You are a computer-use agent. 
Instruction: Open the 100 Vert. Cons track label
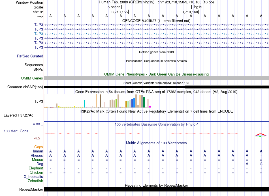16,131
